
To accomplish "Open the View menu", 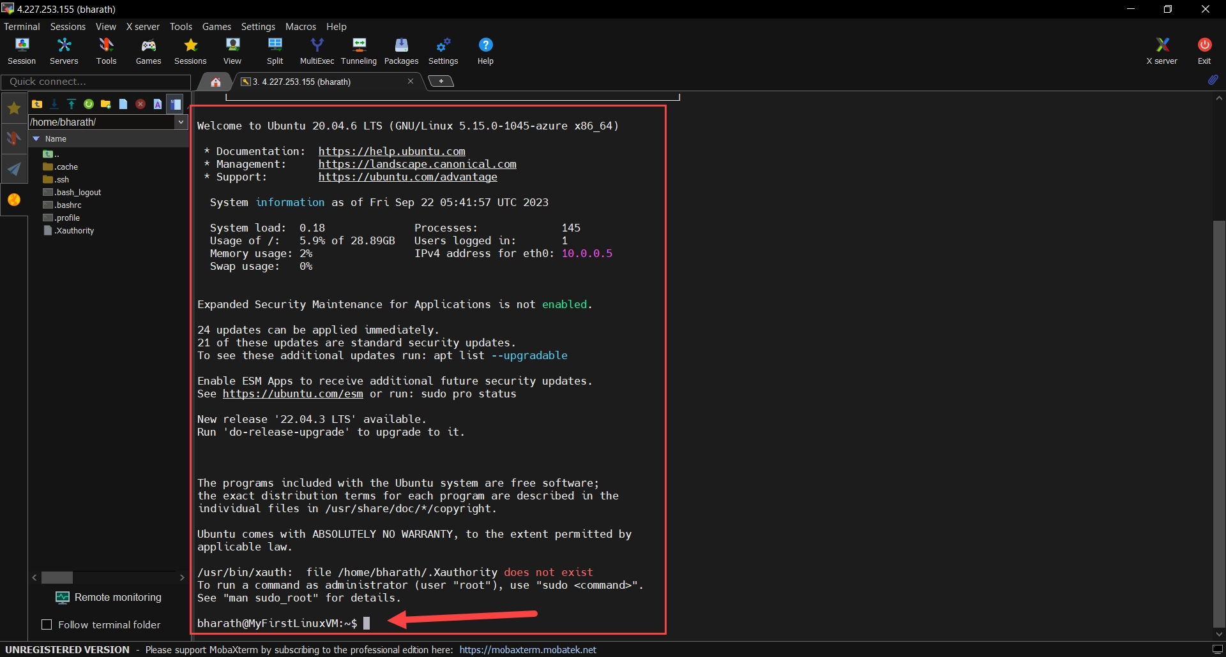I will tap(105, 27).
